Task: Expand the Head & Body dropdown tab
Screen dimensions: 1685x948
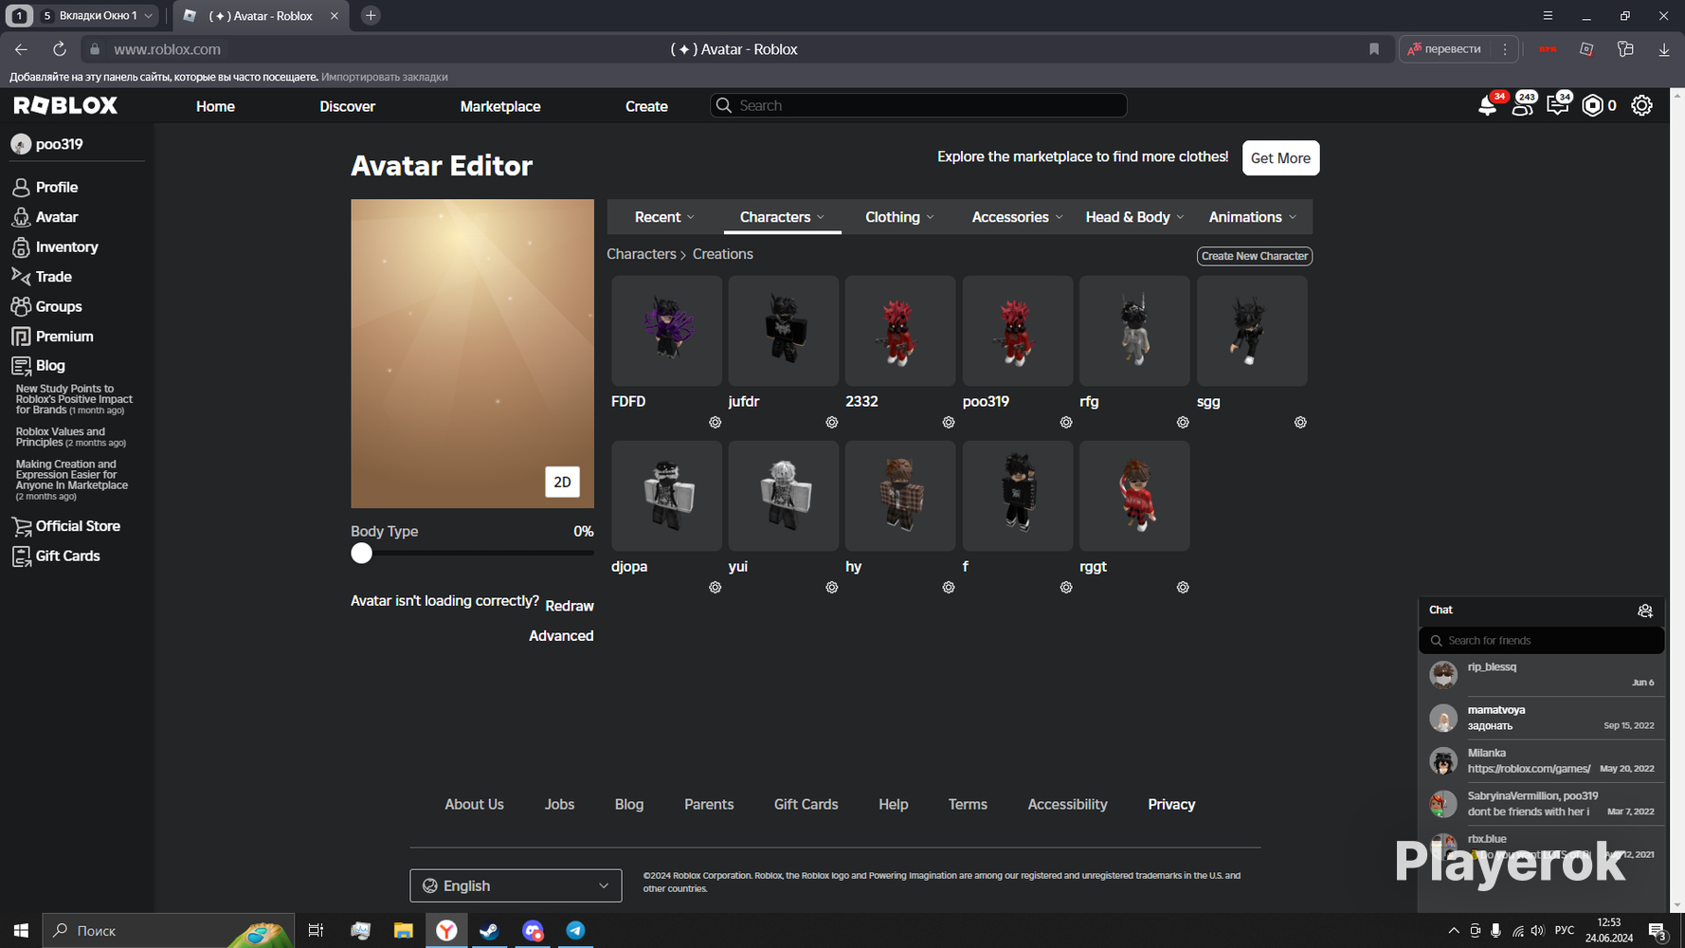Action: (x=1134, y=217)
